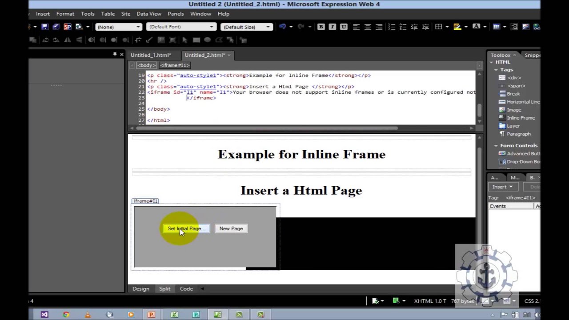The height and width of the screenshot is (320, 569).
Task: Switch to the Untitled_1.html tab
Action: (151, 55)
